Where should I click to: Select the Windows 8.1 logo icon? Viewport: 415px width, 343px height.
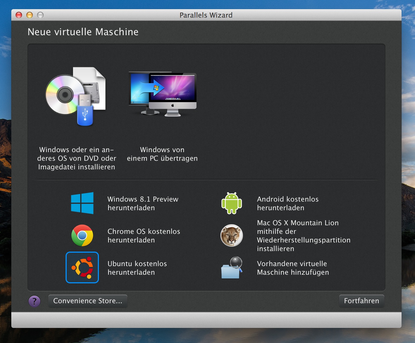click(82, 203)
